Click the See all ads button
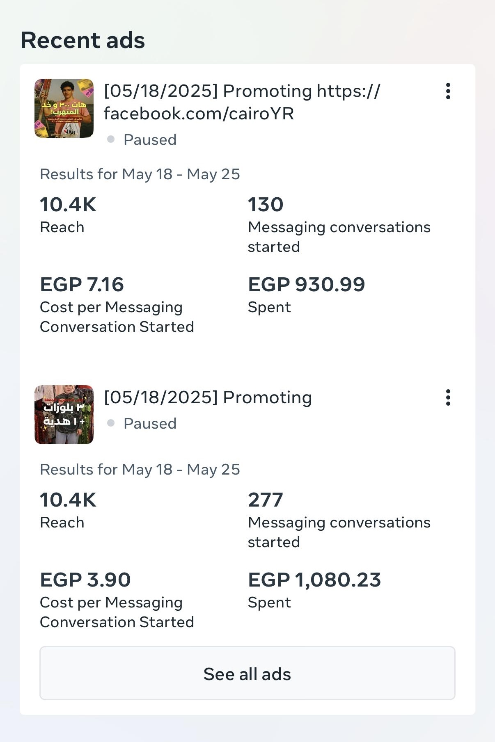Viewport: 495px width, 742px height. [247, 674]
